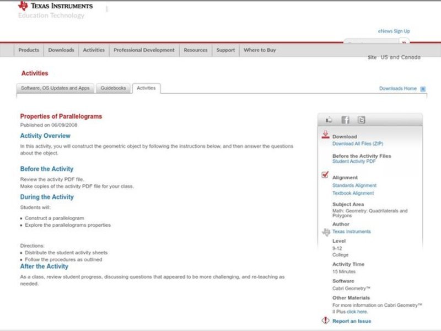The image size is (441, 331).
Task: Click the Report an Issue warning icon
Action: click(x=325, y=321)
